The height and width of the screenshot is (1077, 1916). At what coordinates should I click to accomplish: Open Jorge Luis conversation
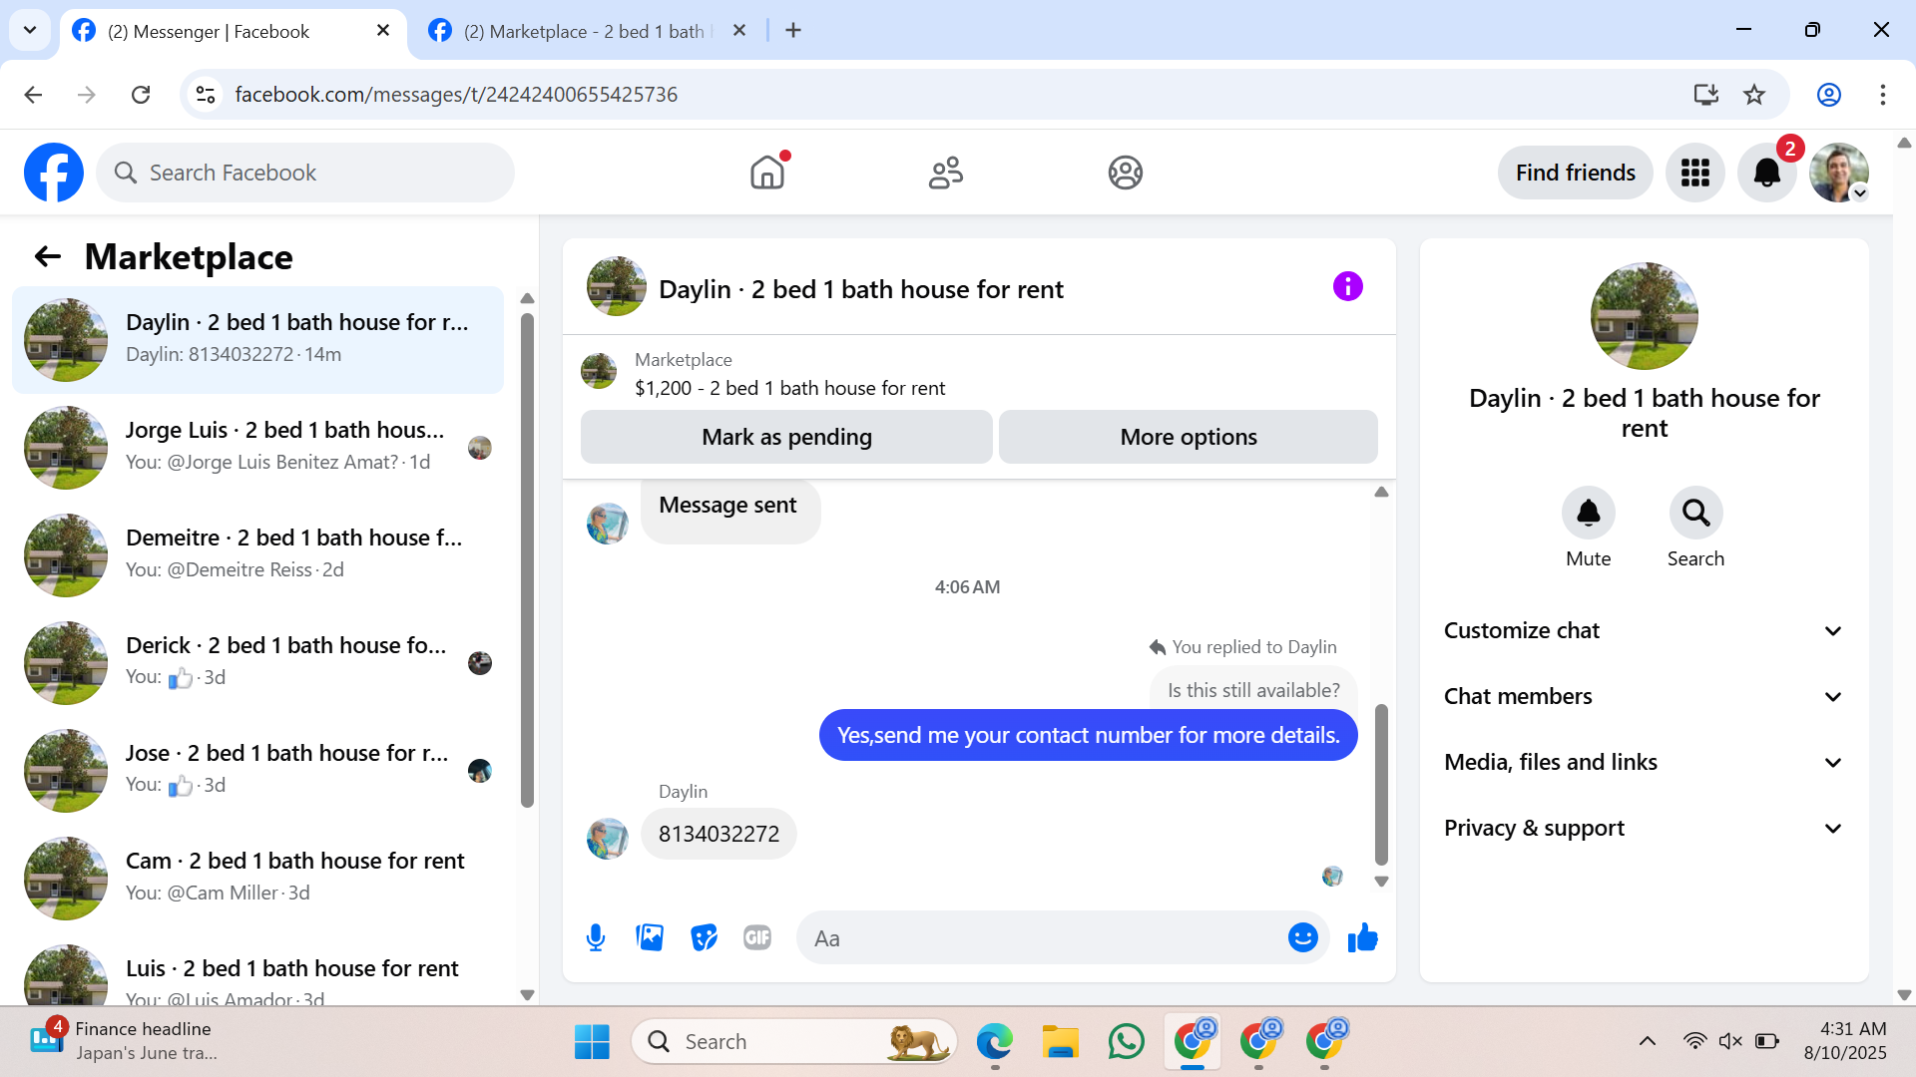tap(257, 447)
